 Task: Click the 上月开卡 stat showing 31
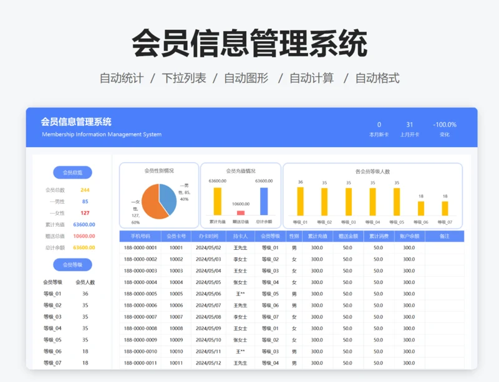pyautogui.click(x=410, y=129)
